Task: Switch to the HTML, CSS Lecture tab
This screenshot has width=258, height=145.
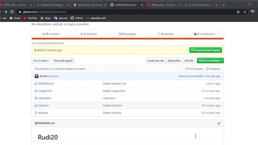Action: tap(15, 5)
